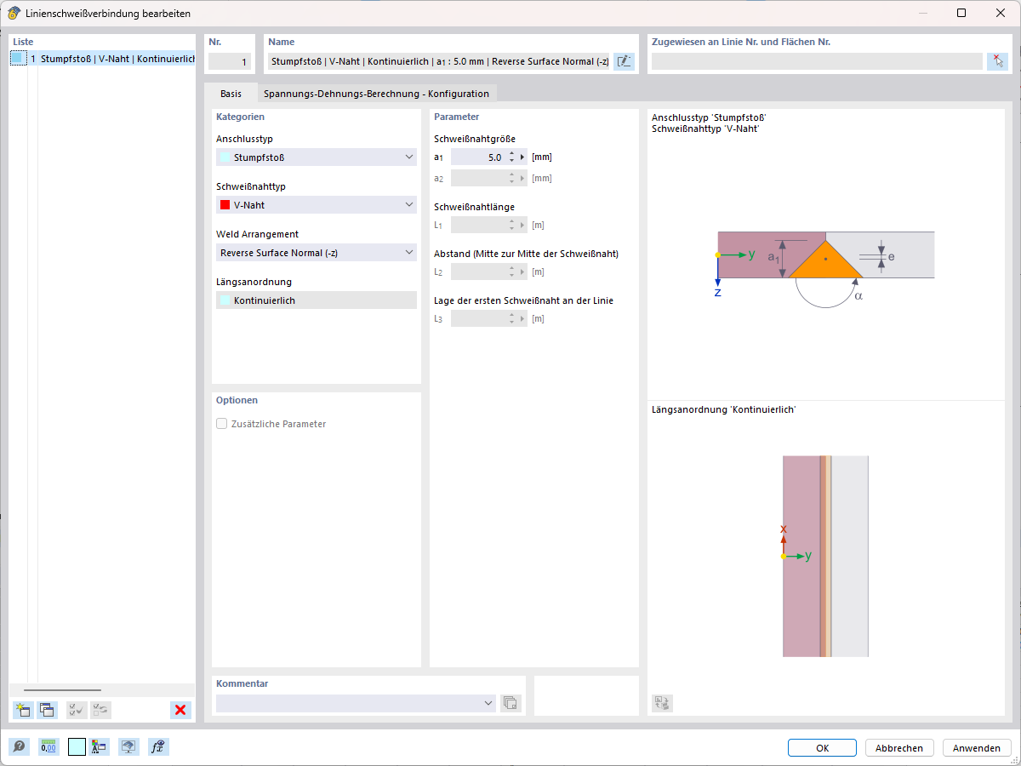The height and width of the screenshot is (766, 1021).
Task: Open the display properties monitor icon
Action: [128, 746]
